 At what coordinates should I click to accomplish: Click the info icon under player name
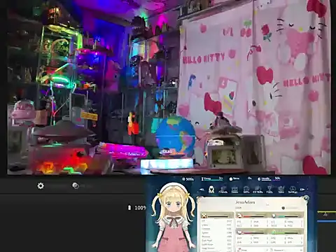[283, 208]
